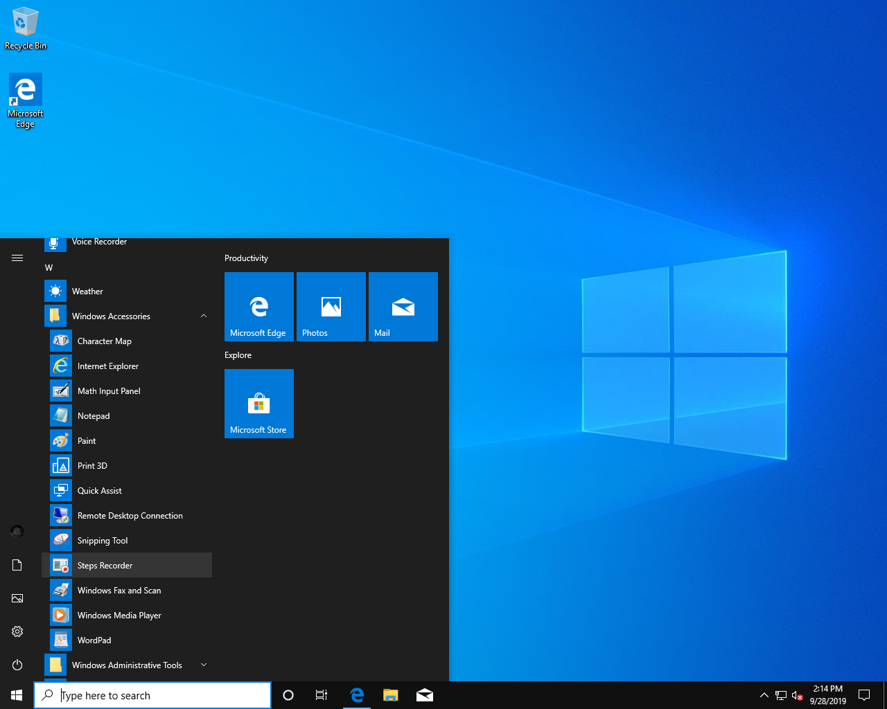Click the Productivity group title
The height and width of the screenshot is (709, 887).
[x=247, y=258]
